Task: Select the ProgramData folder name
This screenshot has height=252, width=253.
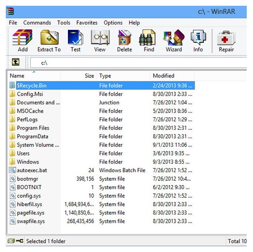Action: pyautogui.click(x=32, y=137)
